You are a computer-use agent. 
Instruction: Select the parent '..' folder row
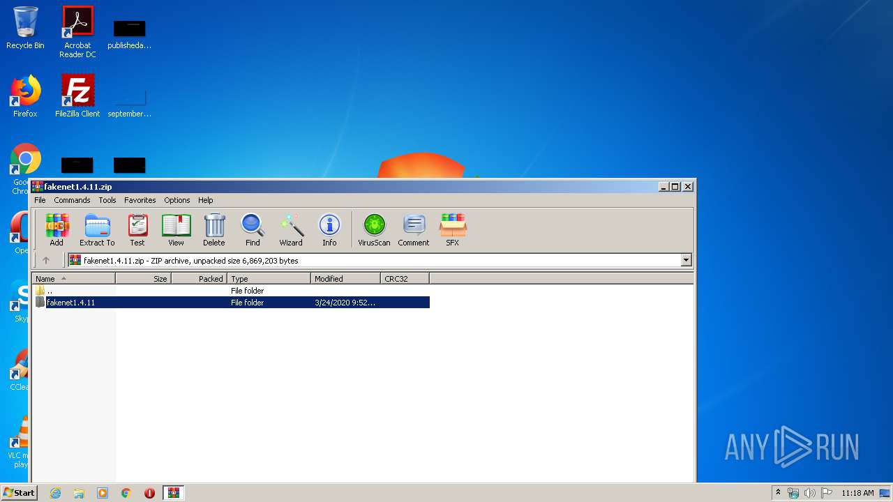click(x=231, y=291)
